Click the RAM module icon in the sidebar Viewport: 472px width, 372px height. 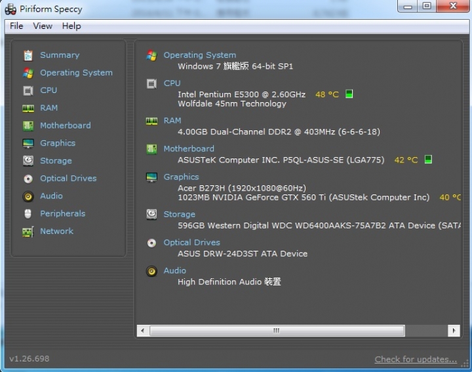(28, 108)
